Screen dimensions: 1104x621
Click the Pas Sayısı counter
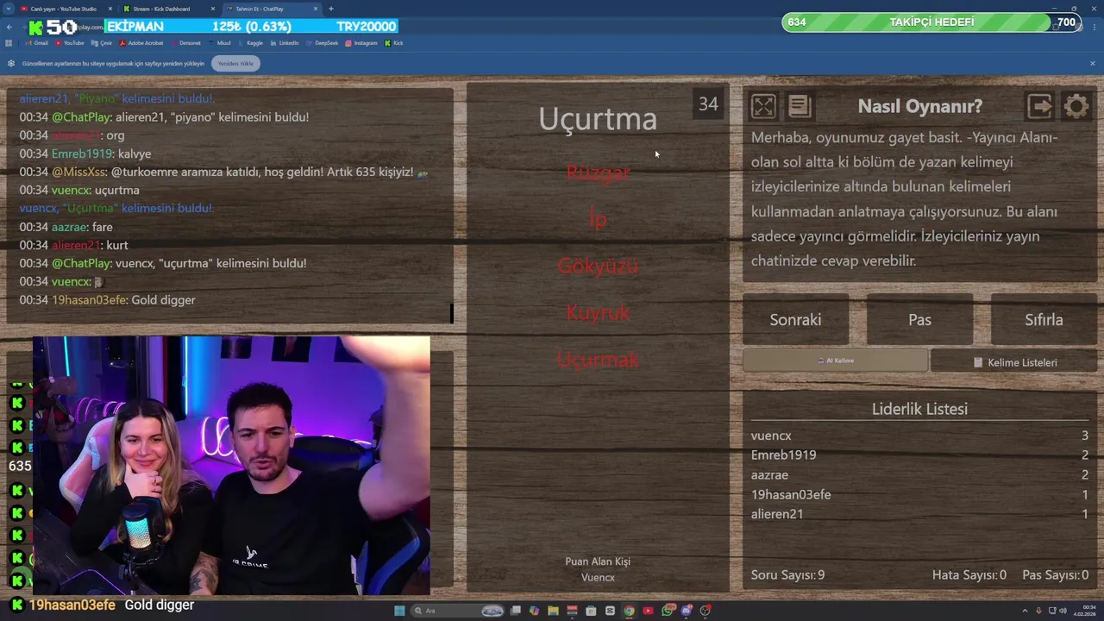tap(1055, 574)
